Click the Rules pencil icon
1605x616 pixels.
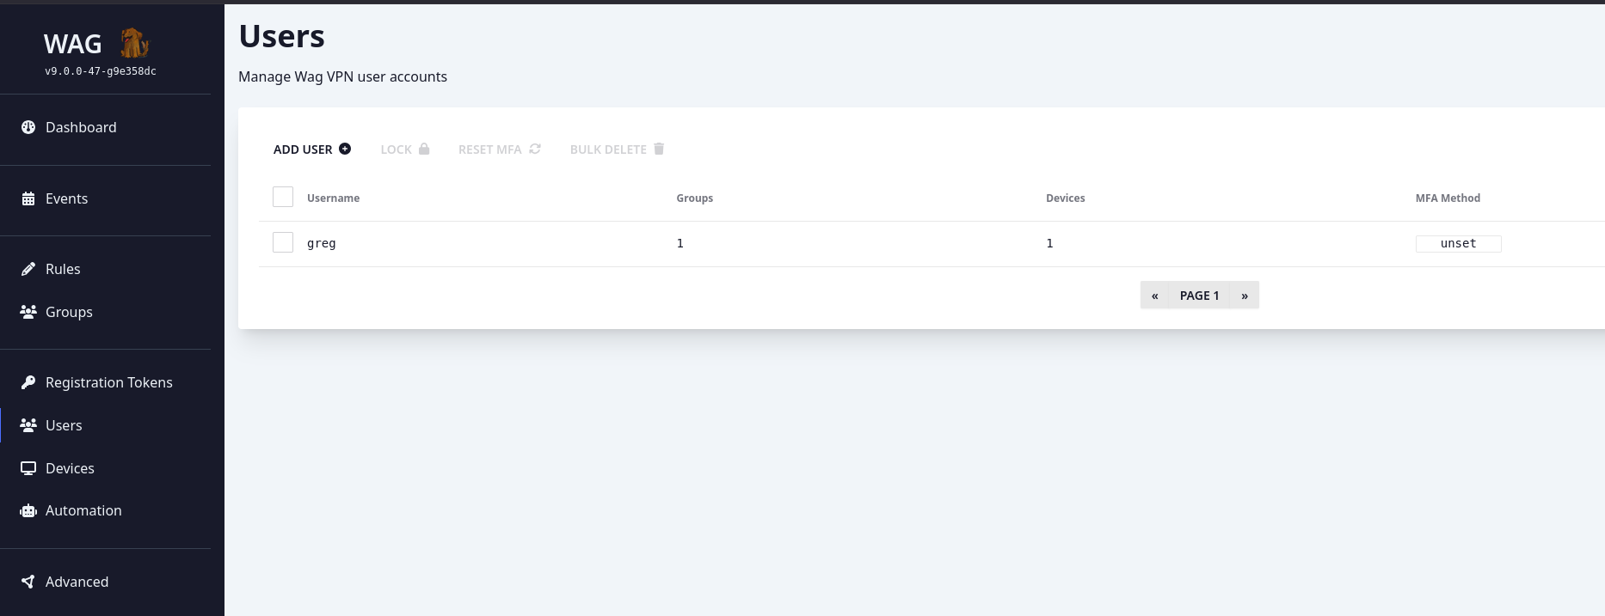point(28,269)
